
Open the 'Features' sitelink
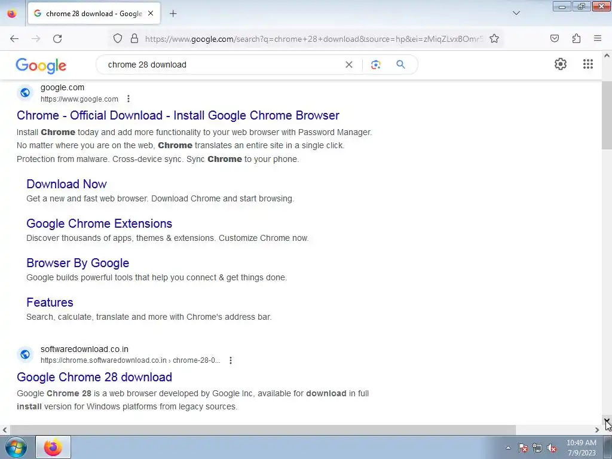click(x=50, y=302)
